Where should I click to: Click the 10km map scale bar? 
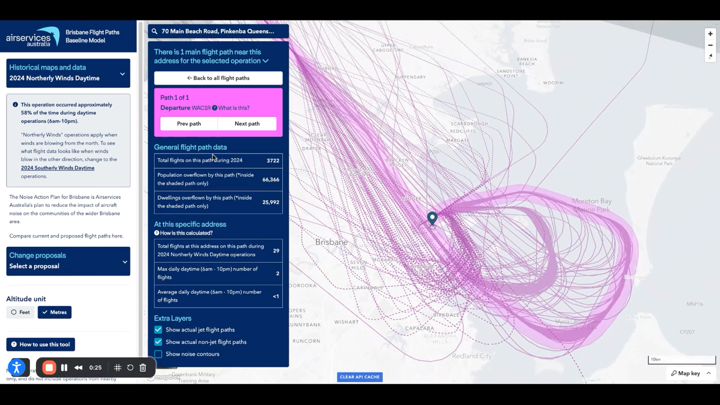click(x=682, y=360)
